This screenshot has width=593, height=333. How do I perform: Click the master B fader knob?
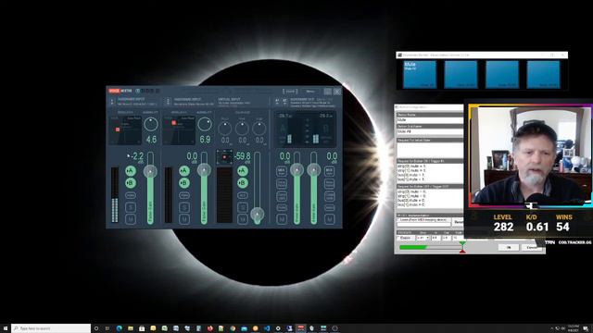coord(313,170)
